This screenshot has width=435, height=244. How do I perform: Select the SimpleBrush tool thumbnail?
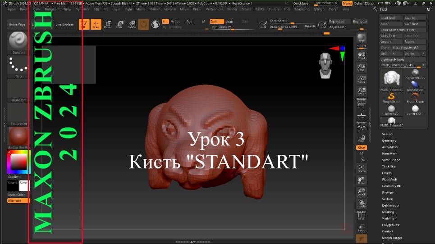coord(391,98)
